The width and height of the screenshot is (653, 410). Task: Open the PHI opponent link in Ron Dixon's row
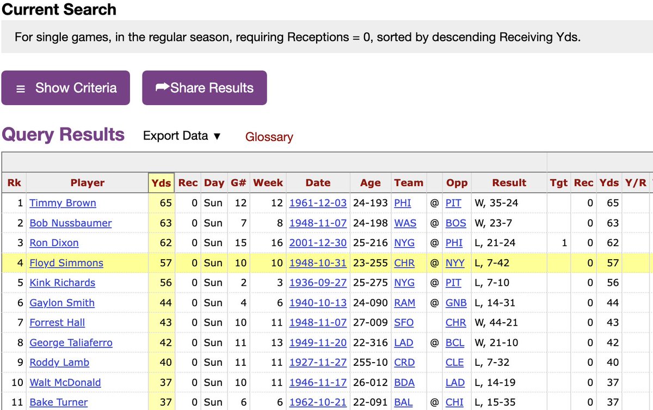(454, 243)
